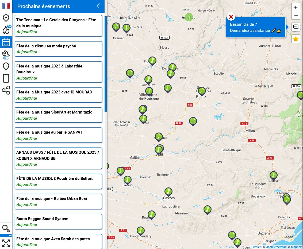This screenshot has width=303, height=249.
Task: Open Fête de la musique - Belbex Urban Beat
Action: click(x=58, y=202)
